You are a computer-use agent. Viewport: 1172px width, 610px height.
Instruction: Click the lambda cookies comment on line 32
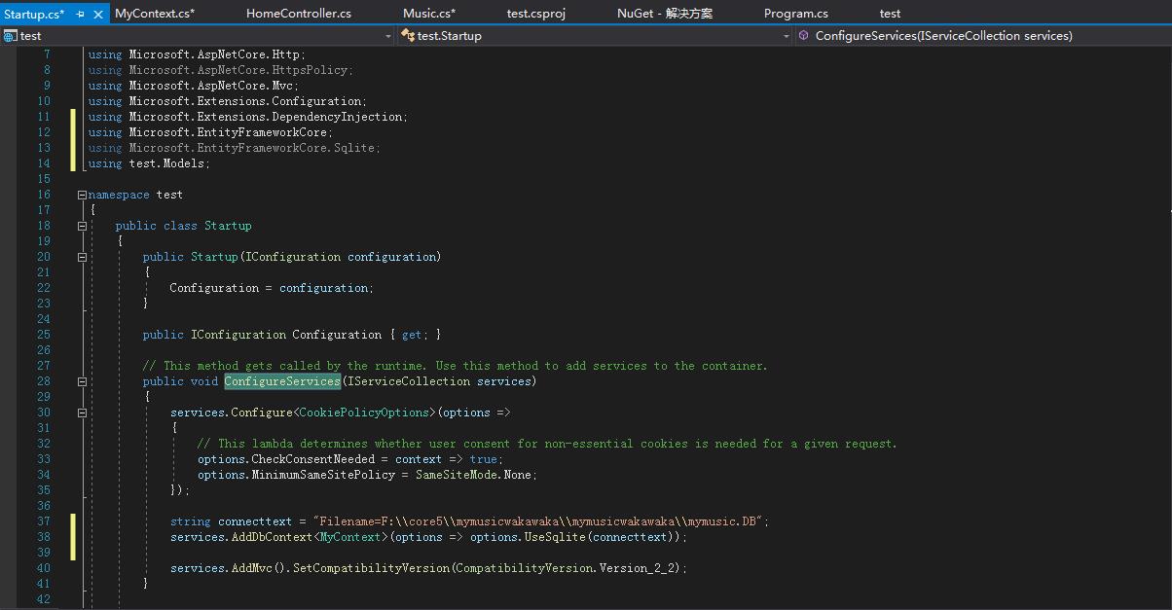pyautogui.click(x=547, y=444)
